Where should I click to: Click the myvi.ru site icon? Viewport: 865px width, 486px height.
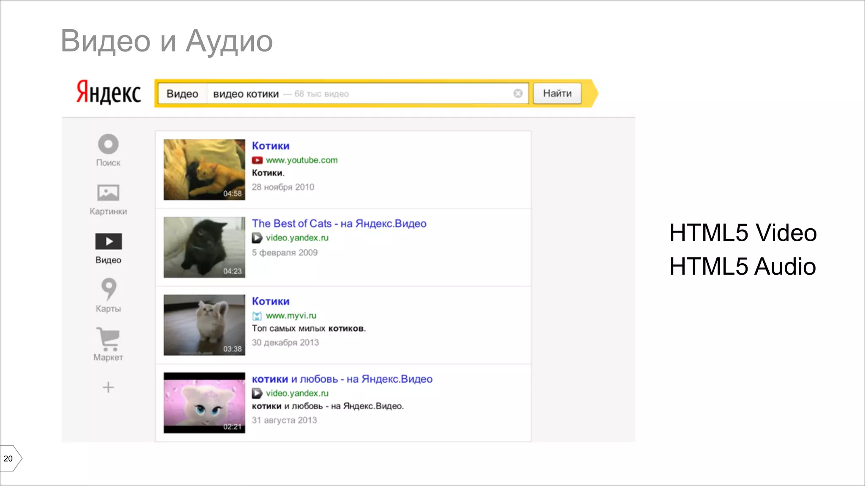point(257,316)
